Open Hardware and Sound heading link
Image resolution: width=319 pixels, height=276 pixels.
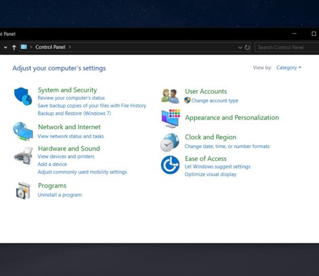click(x=69, y=149)
